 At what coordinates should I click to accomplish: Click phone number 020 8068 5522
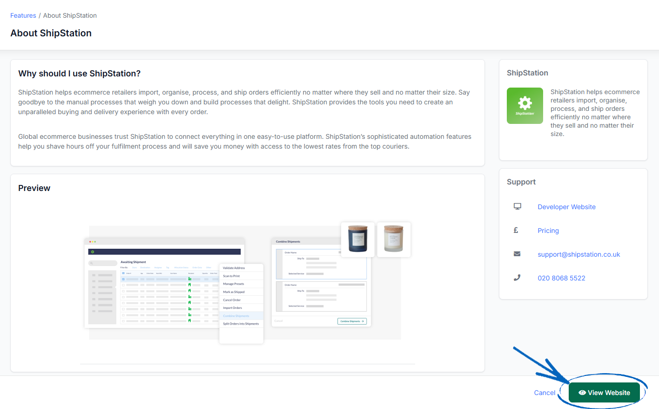point(561,278)
